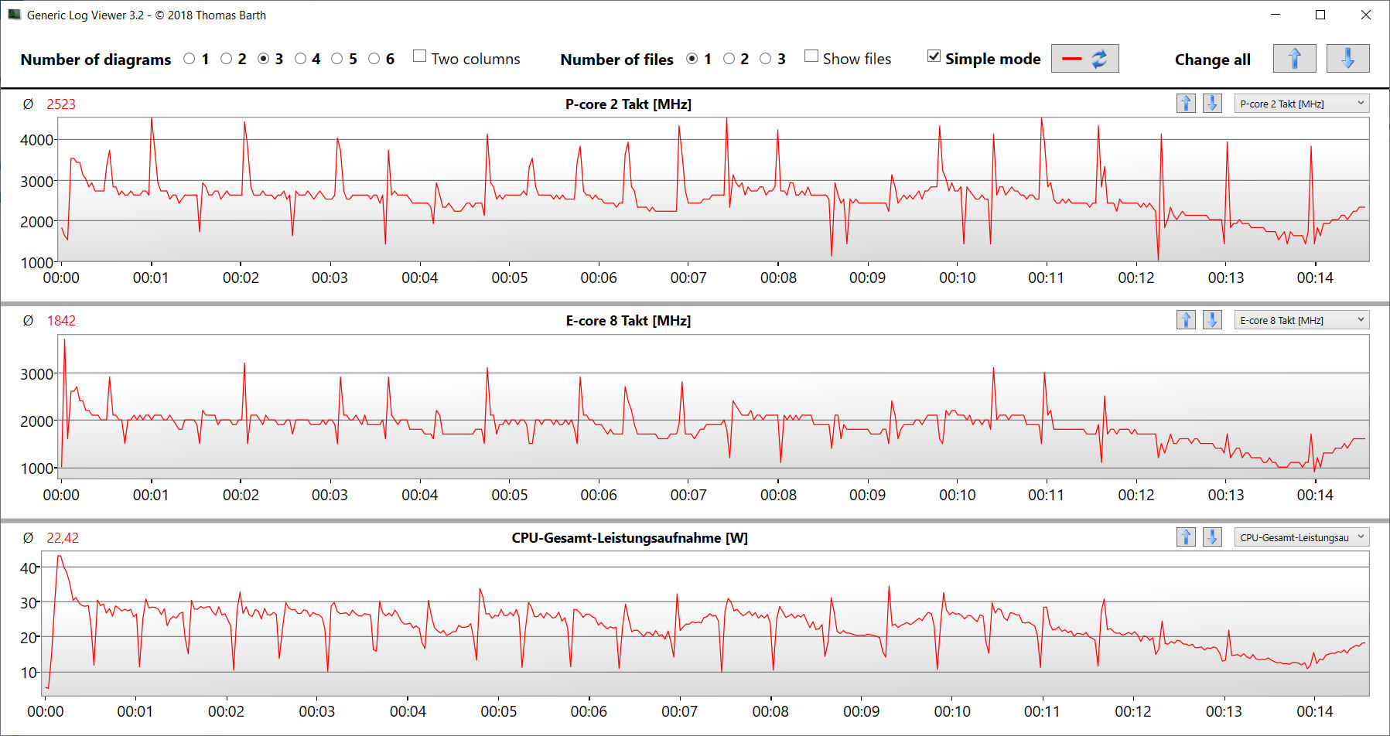Click up arrow beside E-core 8 Takt selector
This screenshot has width=1390, height=736.
[1186, 320]
